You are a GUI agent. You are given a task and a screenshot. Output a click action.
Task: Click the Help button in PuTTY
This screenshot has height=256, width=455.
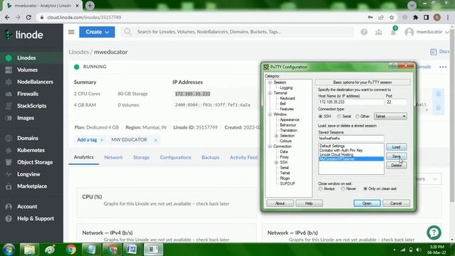click(309, 203)
